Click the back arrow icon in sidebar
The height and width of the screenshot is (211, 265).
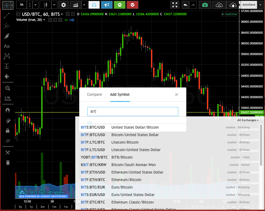7,76
